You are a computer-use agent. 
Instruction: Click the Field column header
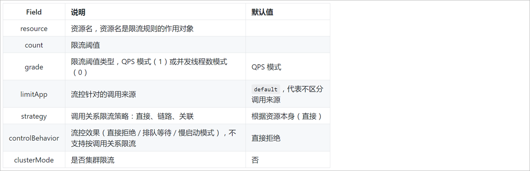coord(34,12)
